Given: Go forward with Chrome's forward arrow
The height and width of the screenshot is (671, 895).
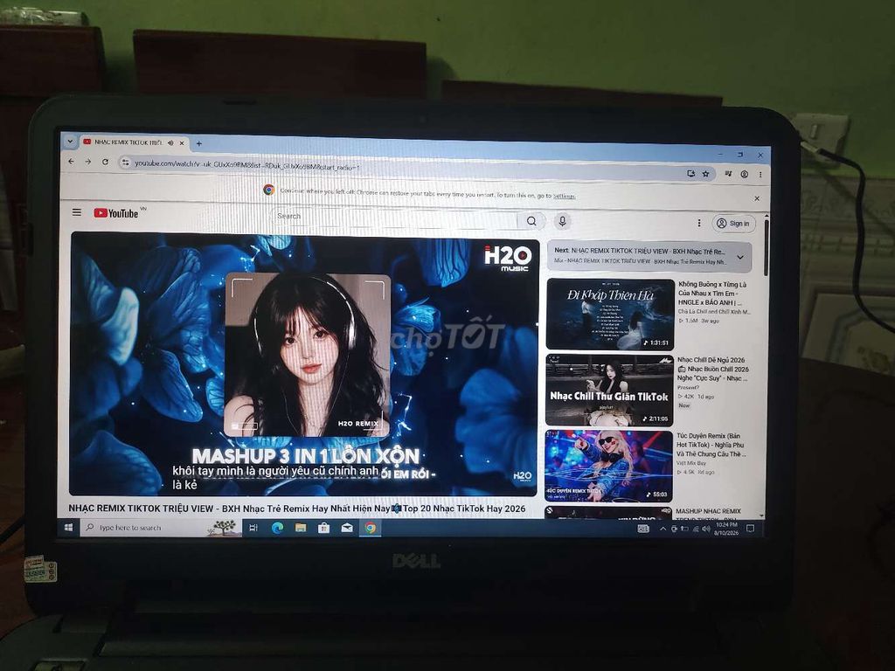Looking at the screenshot, I should pyautogui.click(x=88, y=162).
